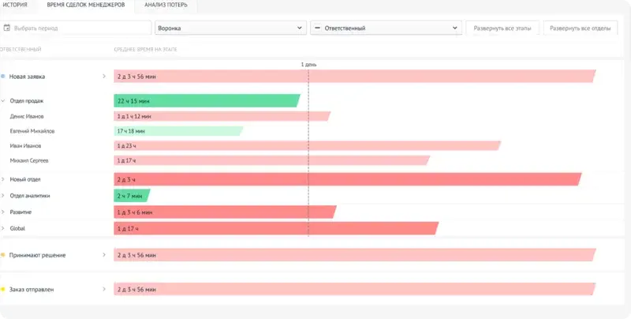
Task: Click the blue dot beside Новая заявка
Action: (x=3, y=76)
